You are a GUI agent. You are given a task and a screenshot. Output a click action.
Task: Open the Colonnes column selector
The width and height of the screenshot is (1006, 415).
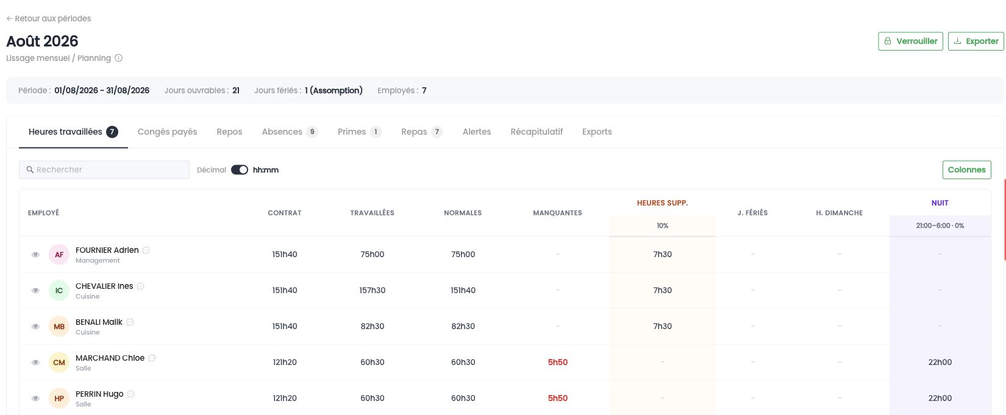click(966, 170)
